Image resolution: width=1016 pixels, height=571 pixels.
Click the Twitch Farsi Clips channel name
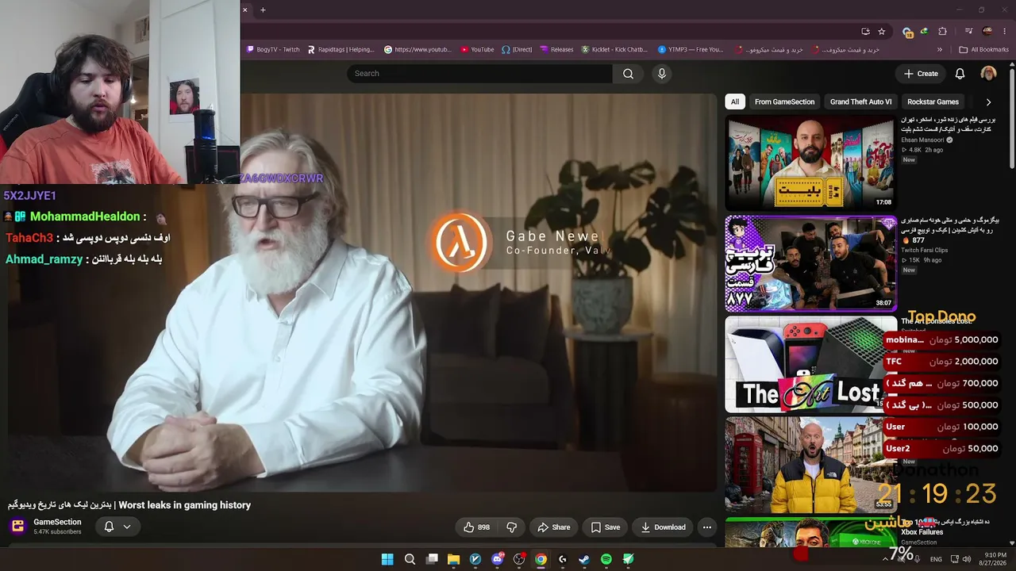click(924, 250)
